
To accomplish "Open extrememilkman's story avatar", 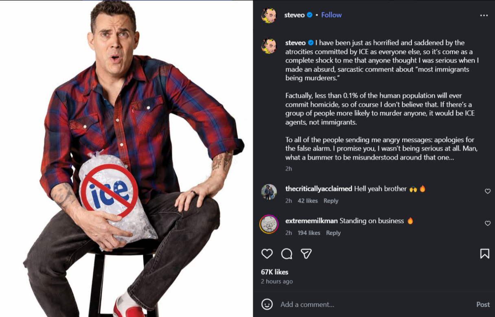I will pyautogui.click(x=269, y=224).
